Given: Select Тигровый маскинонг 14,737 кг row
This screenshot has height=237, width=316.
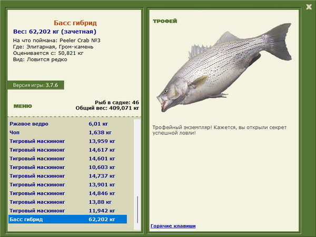Looking at the screenshot, I should pyautogui.click(x=68, y=176).
